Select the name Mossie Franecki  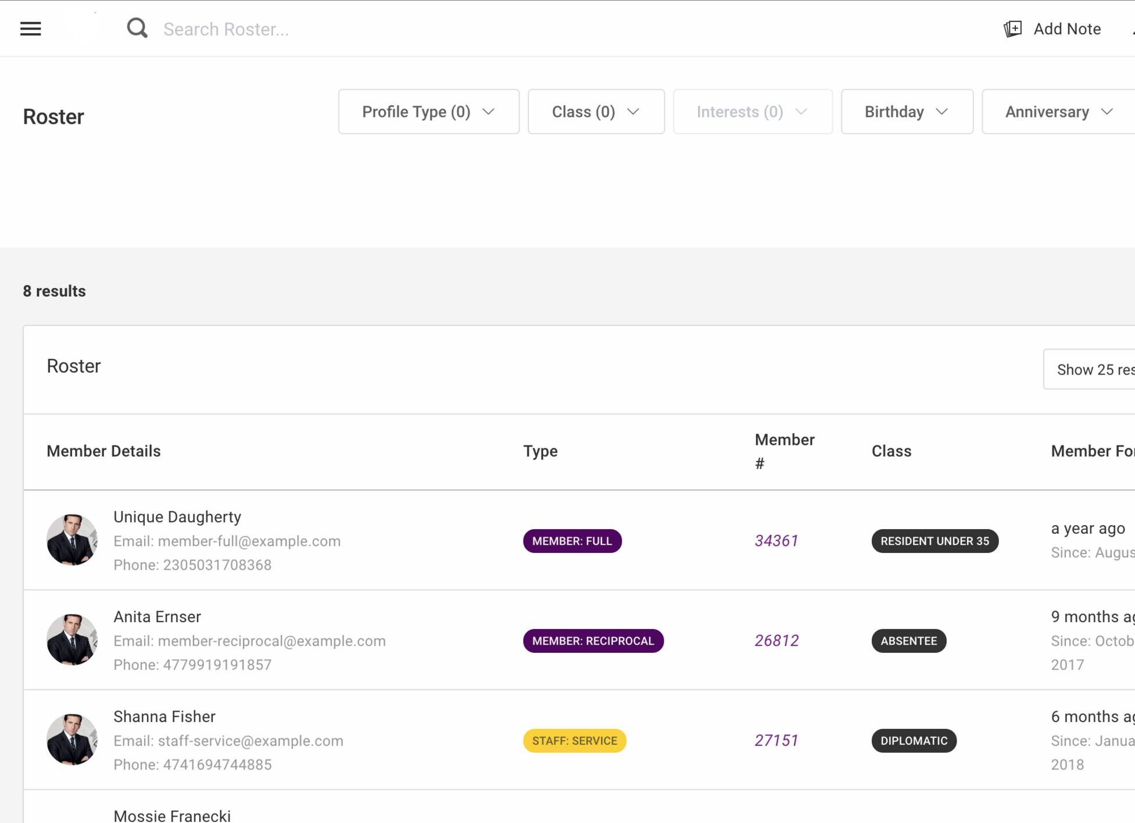[172, 815]
